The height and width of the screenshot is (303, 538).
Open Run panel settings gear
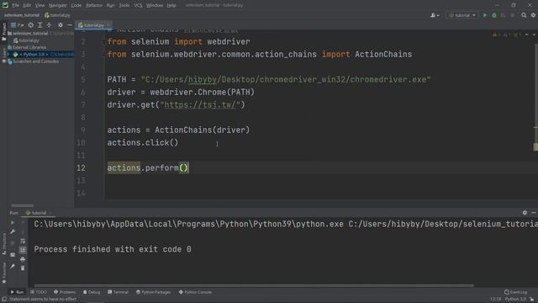525,213
